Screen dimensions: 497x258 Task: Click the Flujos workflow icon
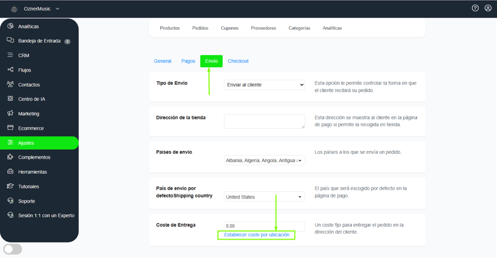click(10, 70)
